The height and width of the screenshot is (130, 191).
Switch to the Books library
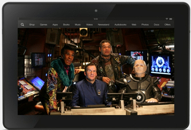coord(66,24)
